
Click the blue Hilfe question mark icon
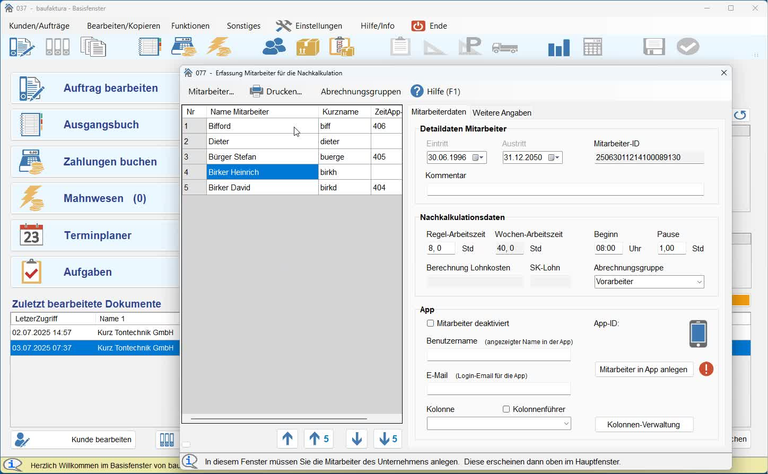417,91
